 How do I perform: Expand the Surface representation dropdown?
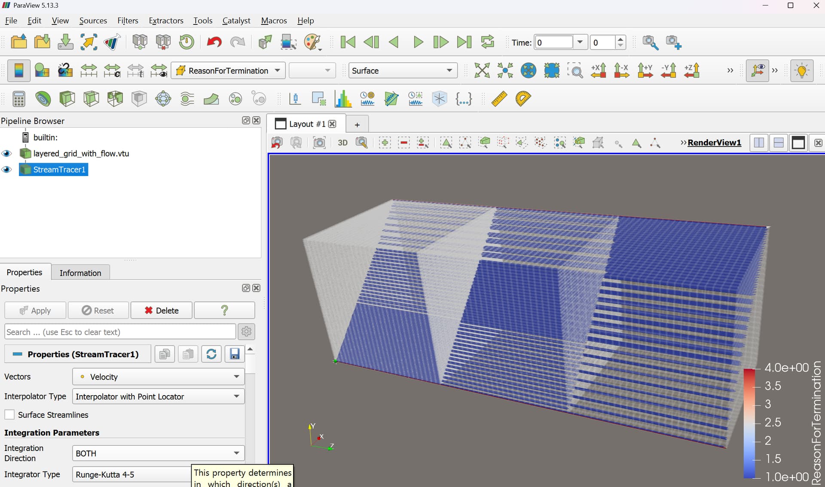[x=403, y=70]
